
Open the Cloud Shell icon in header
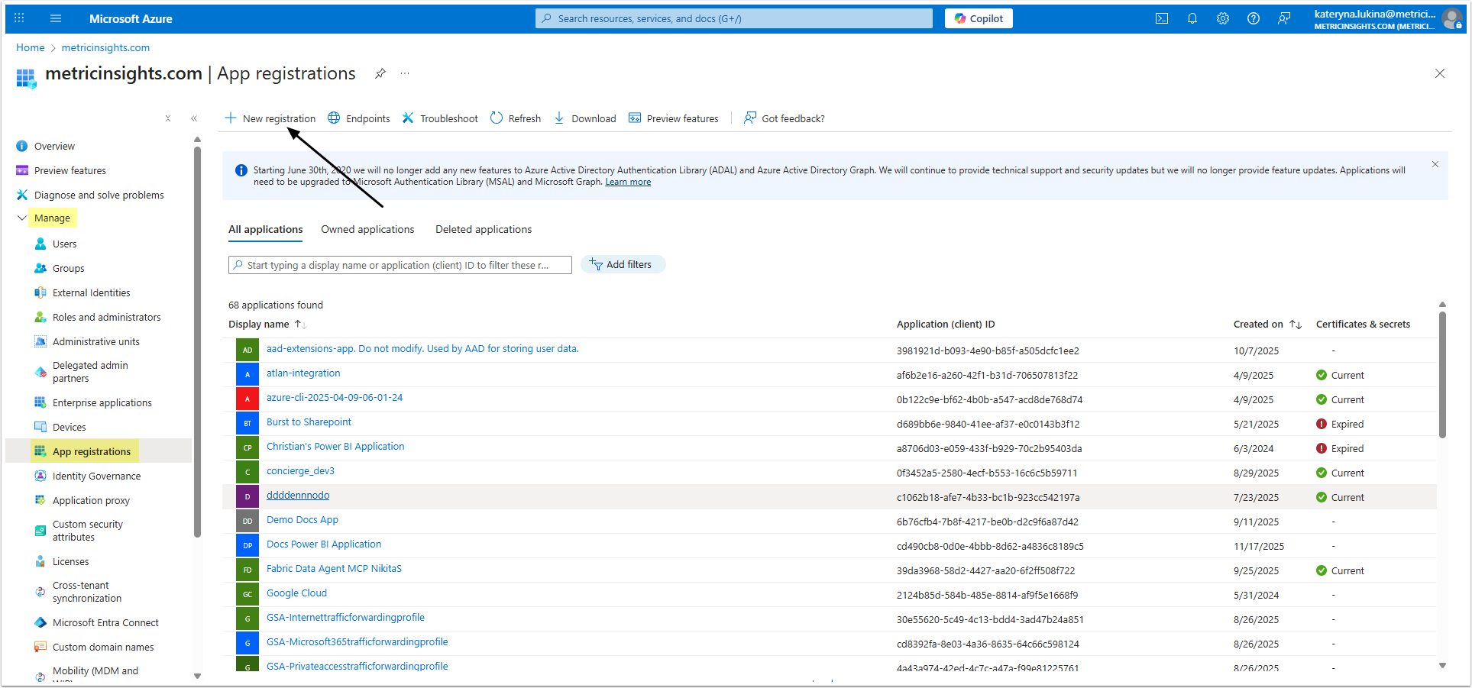[x=1161, y=18]
